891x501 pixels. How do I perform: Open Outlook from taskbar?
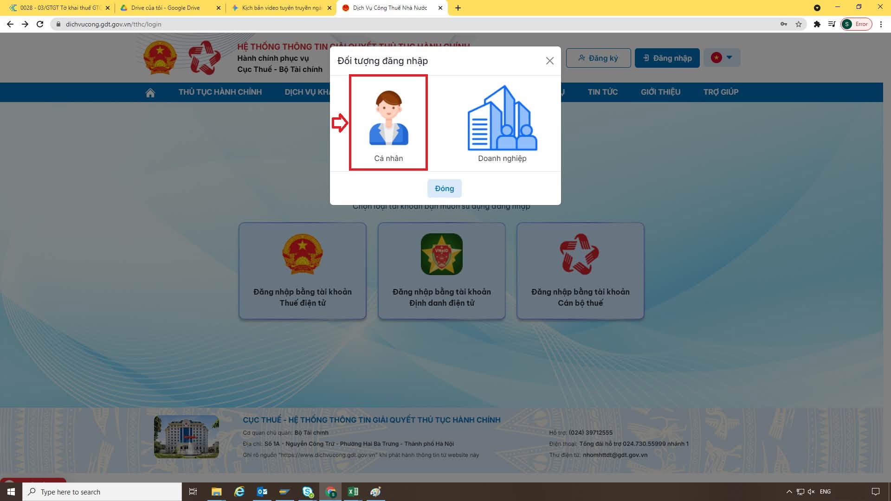click(262, 492)
